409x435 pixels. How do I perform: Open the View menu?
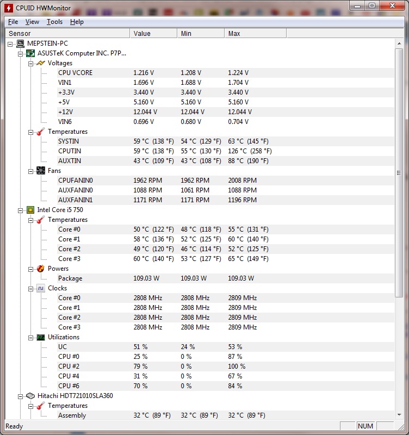pyautogui.click(x=32, y=22)
